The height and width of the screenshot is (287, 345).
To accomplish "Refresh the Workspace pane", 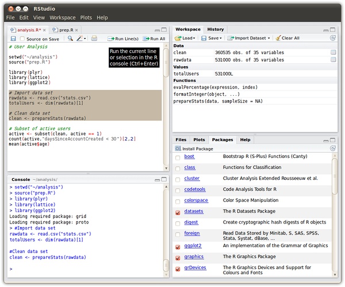I will pos(333,38).
